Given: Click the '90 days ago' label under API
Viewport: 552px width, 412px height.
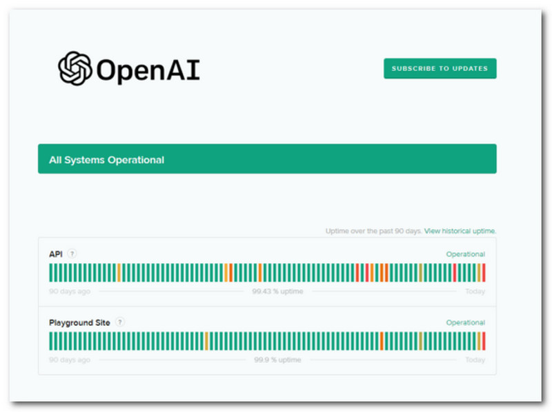Looking at the screenshot, I should 70,291.
